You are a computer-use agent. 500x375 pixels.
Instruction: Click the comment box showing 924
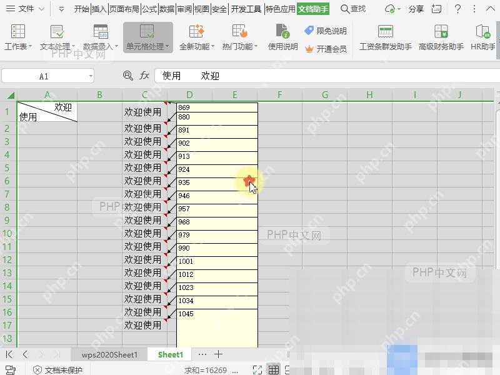(217, 171)
